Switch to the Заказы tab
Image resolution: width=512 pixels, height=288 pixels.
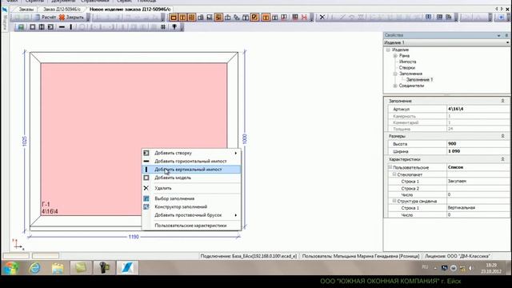pos(26,9)
